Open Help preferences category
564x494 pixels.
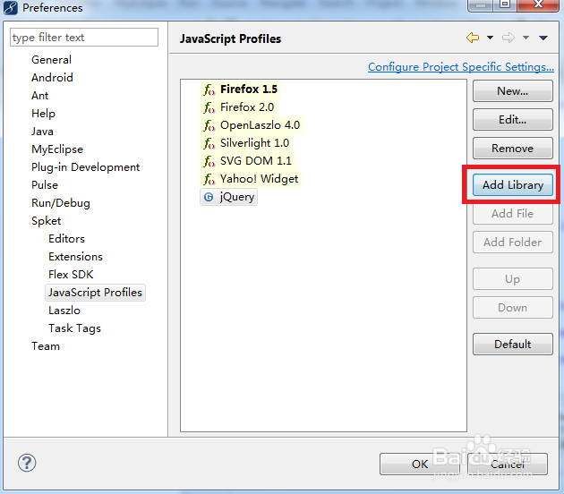[x=44, y=114]
